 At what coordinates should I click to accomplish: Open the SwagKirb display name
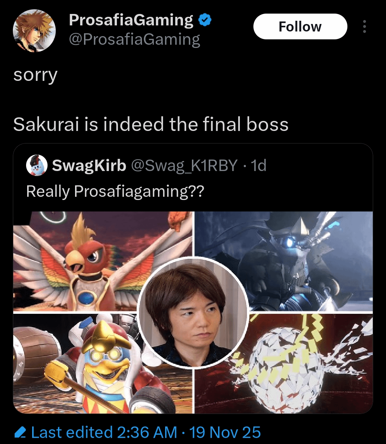pos(89,165)
